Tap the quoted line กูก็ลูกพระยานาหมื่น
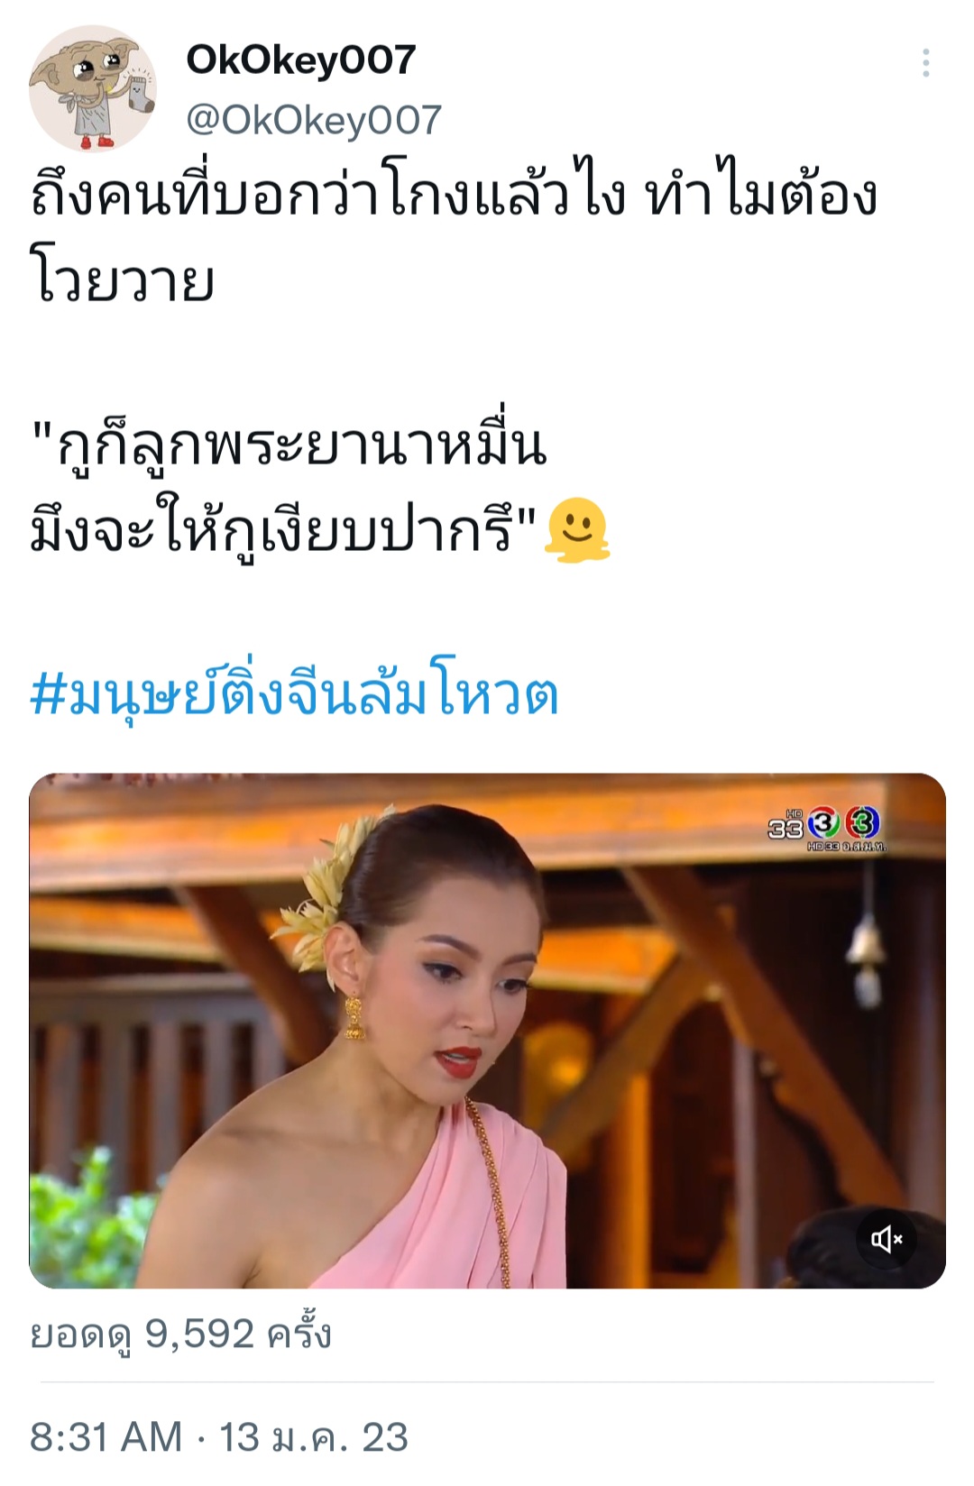The height and width of the screenshot is (1486, 974). point(289,445)
